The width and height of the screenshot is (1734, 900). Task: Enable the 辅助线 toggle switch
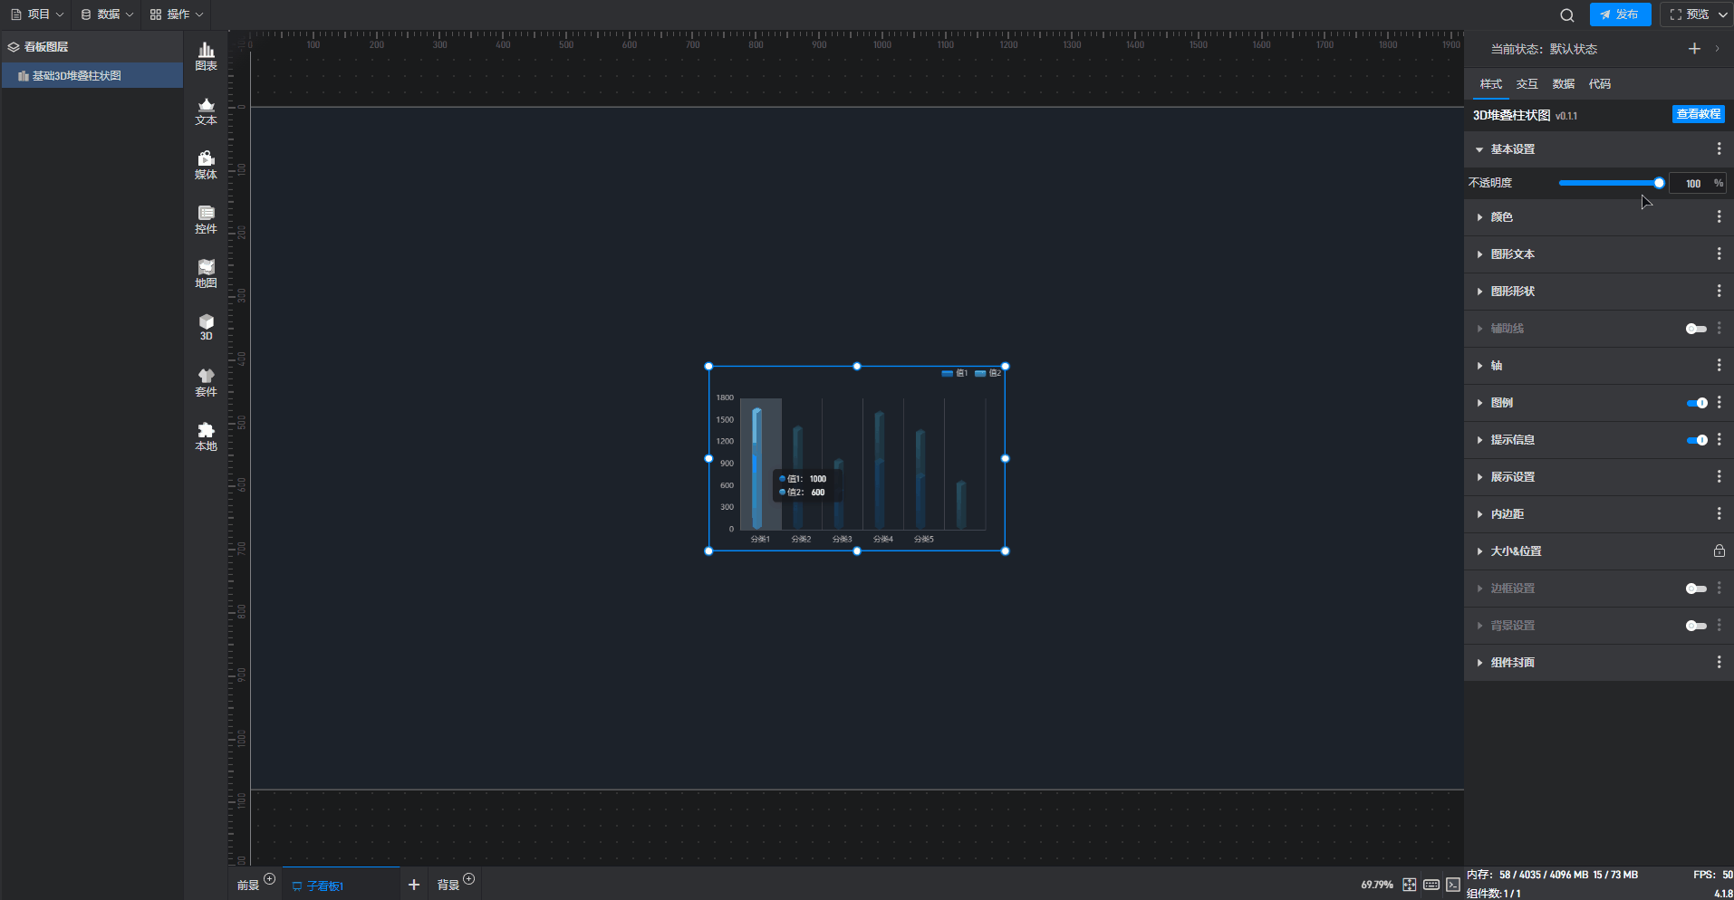click(x=1696, y=329)
